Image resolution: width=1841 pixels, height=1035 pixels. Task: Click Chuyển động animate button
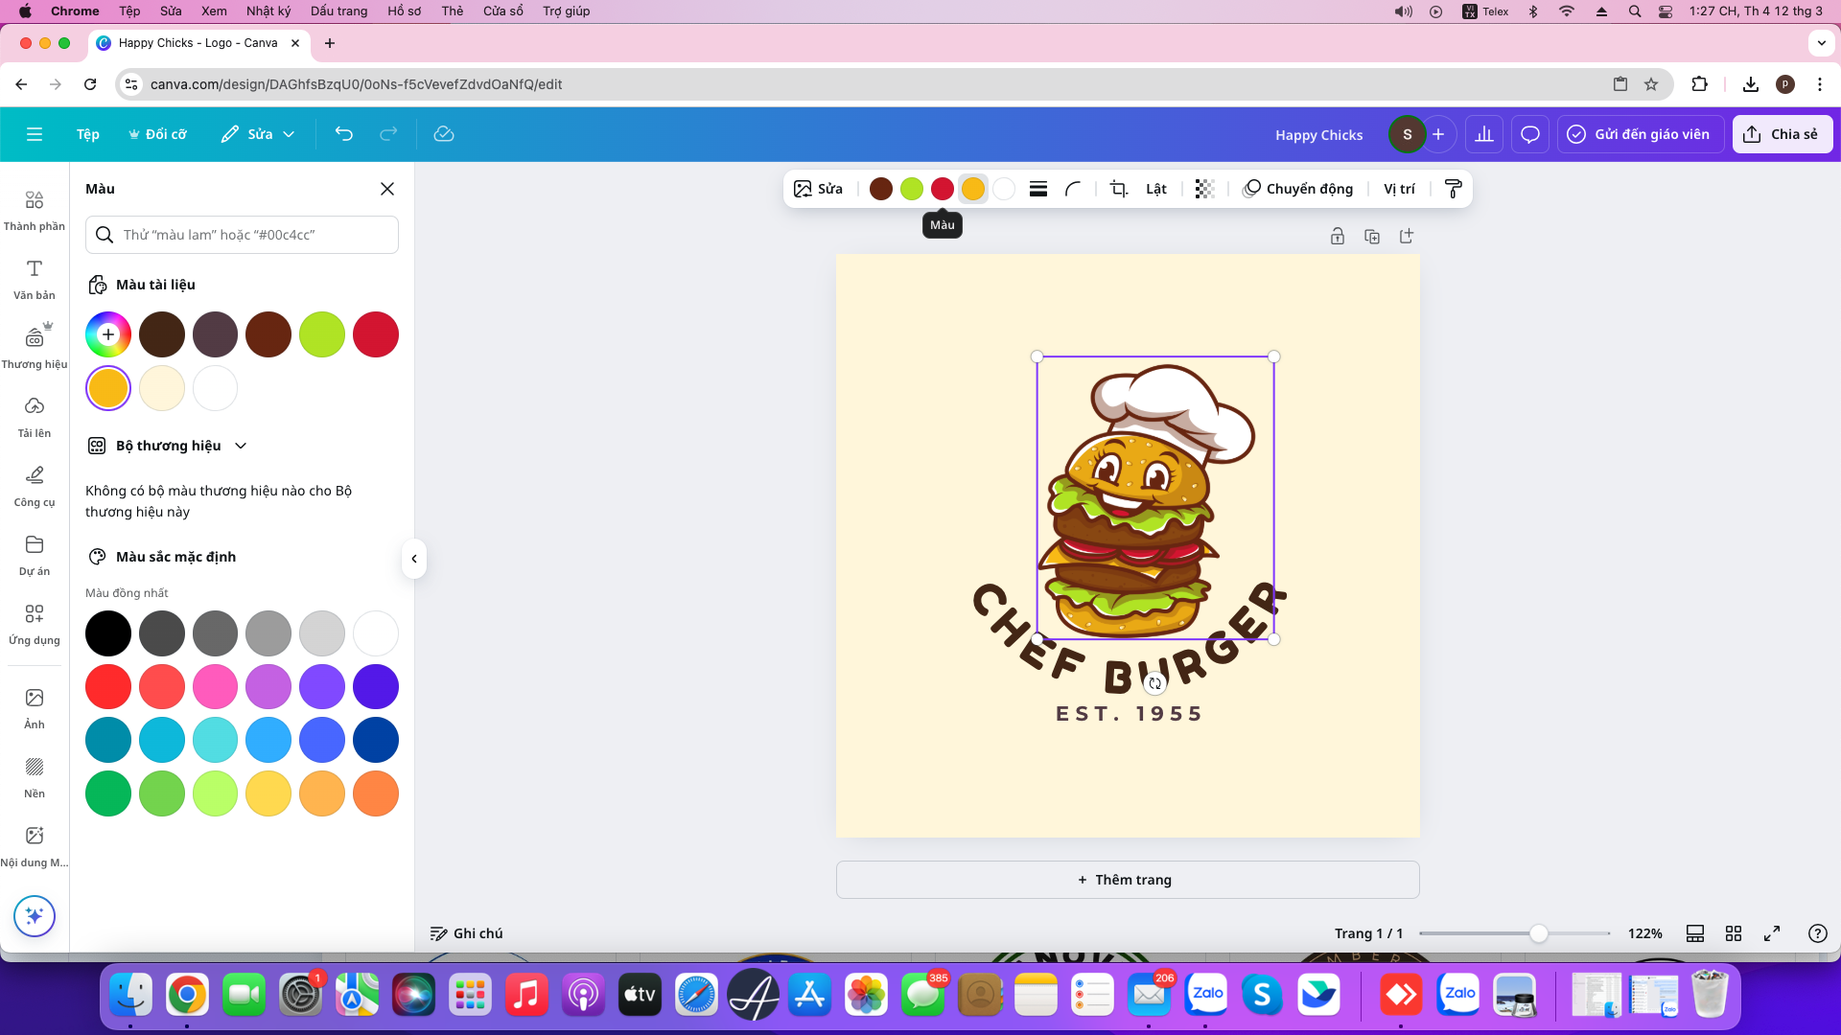tap(1298, 189)
